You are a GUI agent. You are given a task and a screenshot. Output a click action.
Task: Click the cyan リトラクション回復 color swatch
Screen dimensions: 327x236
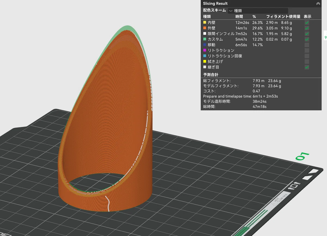[205, 56]
